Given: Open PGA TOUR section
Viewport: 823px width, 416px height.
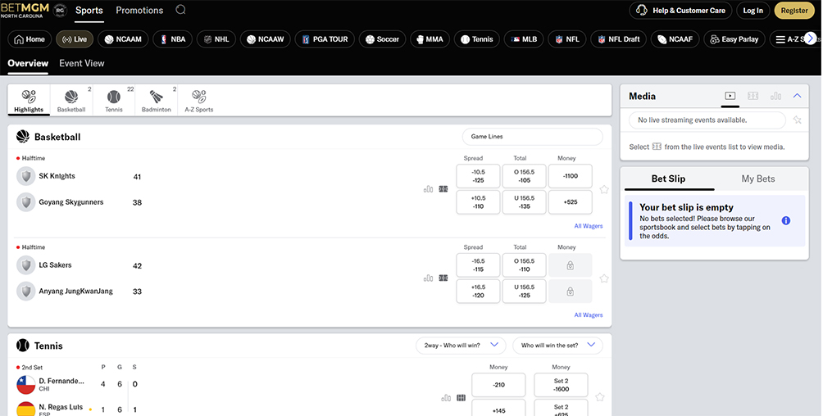Looking at the screenshot, I should [325, 39].
